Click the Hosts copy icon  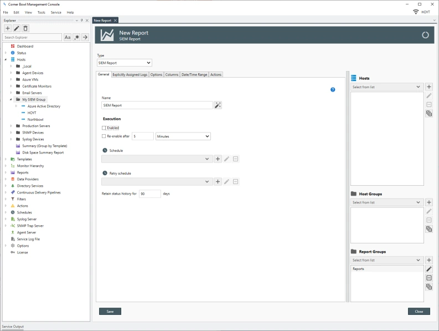428,114
